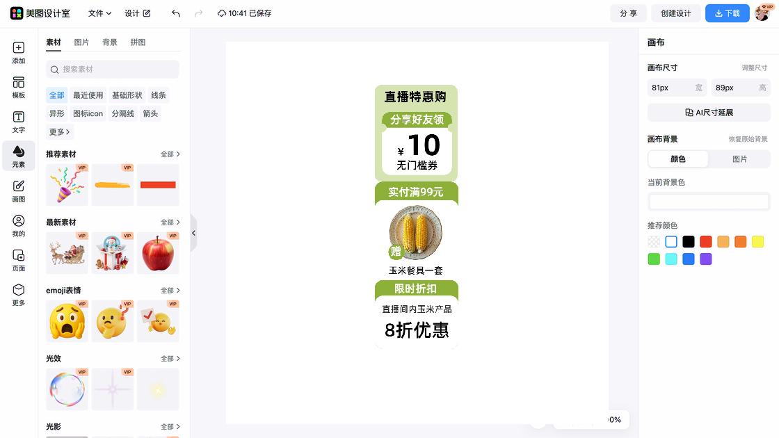Expand 更多 filter options in materials panel

pyautogui.click(x=59, y=131)
